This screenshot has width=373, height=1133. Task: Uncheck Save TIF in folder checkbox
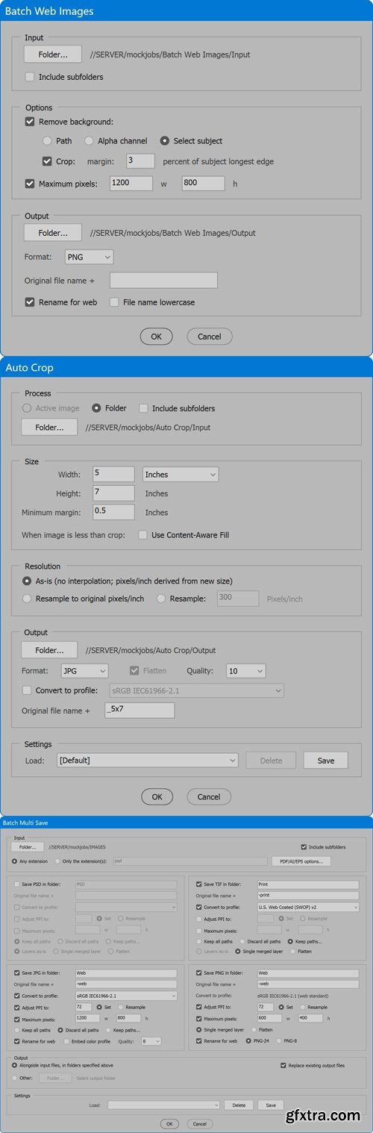(x=199, y=884)
